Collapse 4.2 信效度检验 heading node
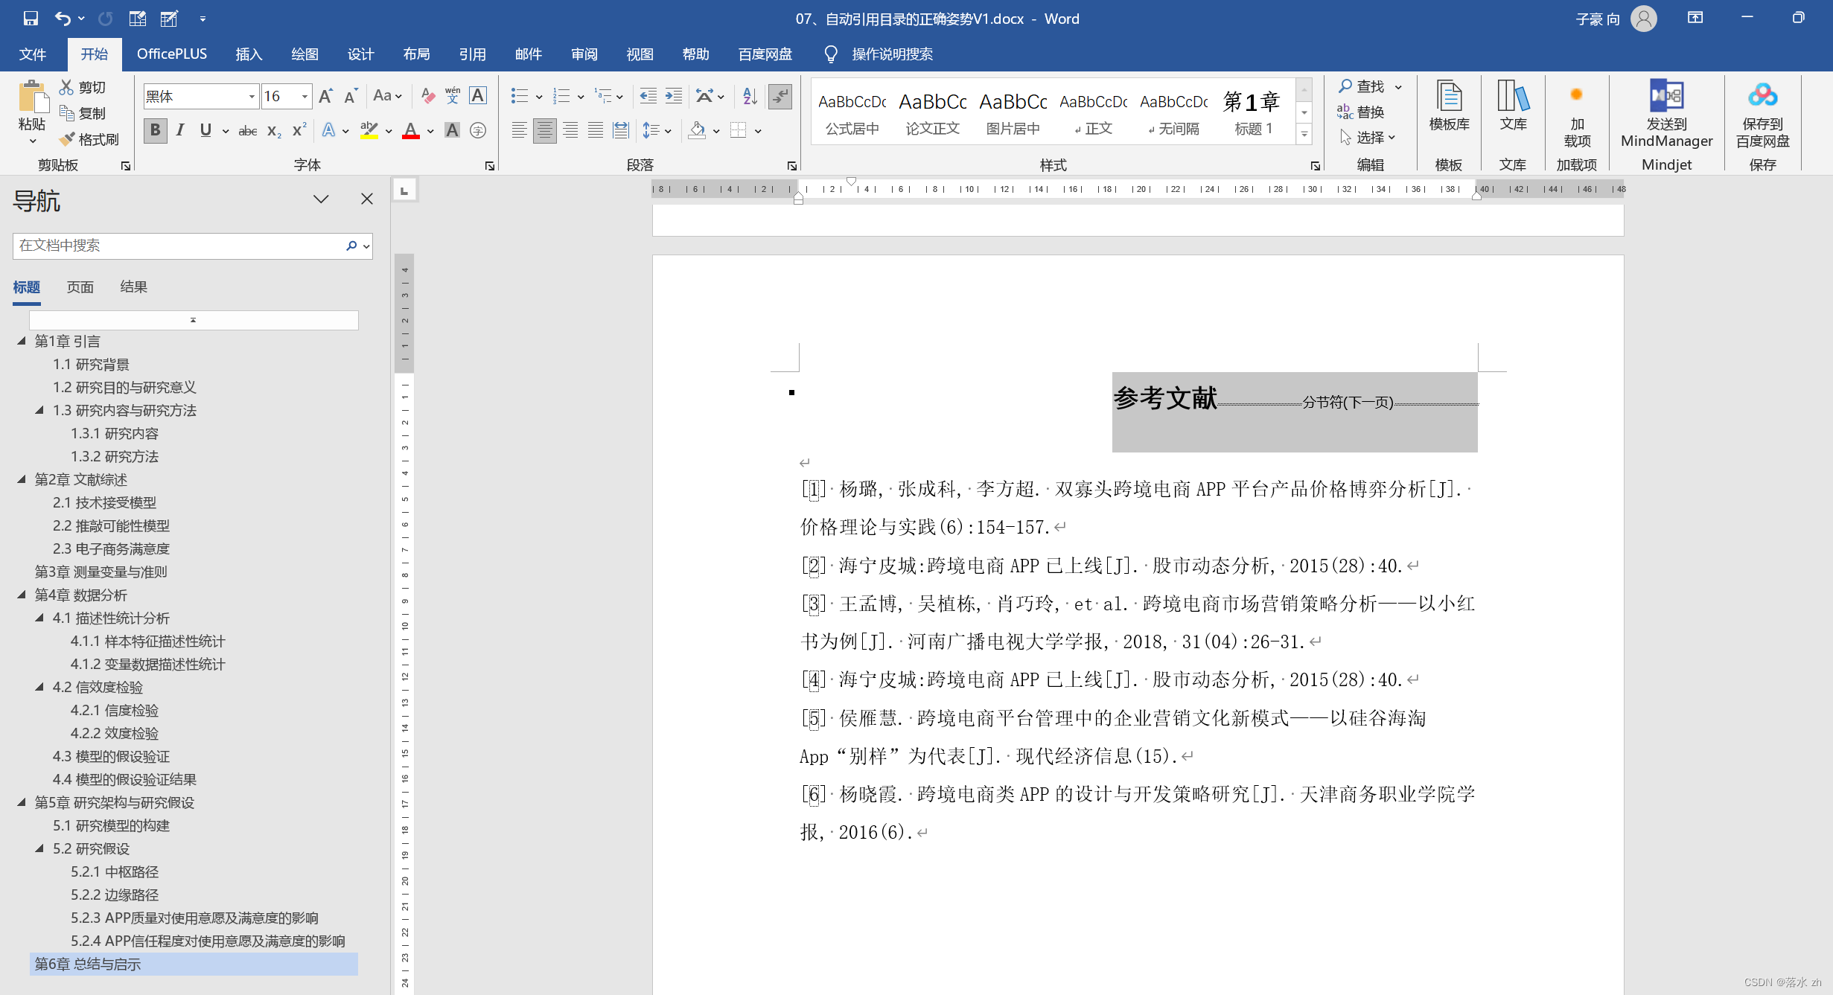The image size is (1833, 995). point(39,687)
